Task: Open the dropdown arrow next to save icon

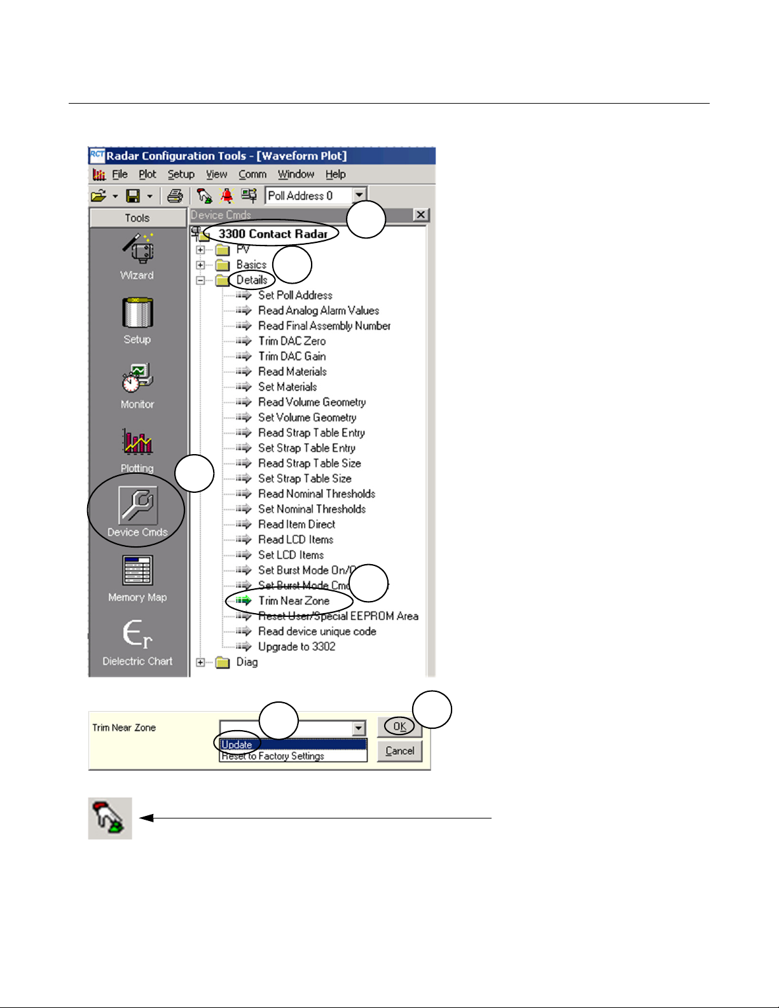Action: 149,197
